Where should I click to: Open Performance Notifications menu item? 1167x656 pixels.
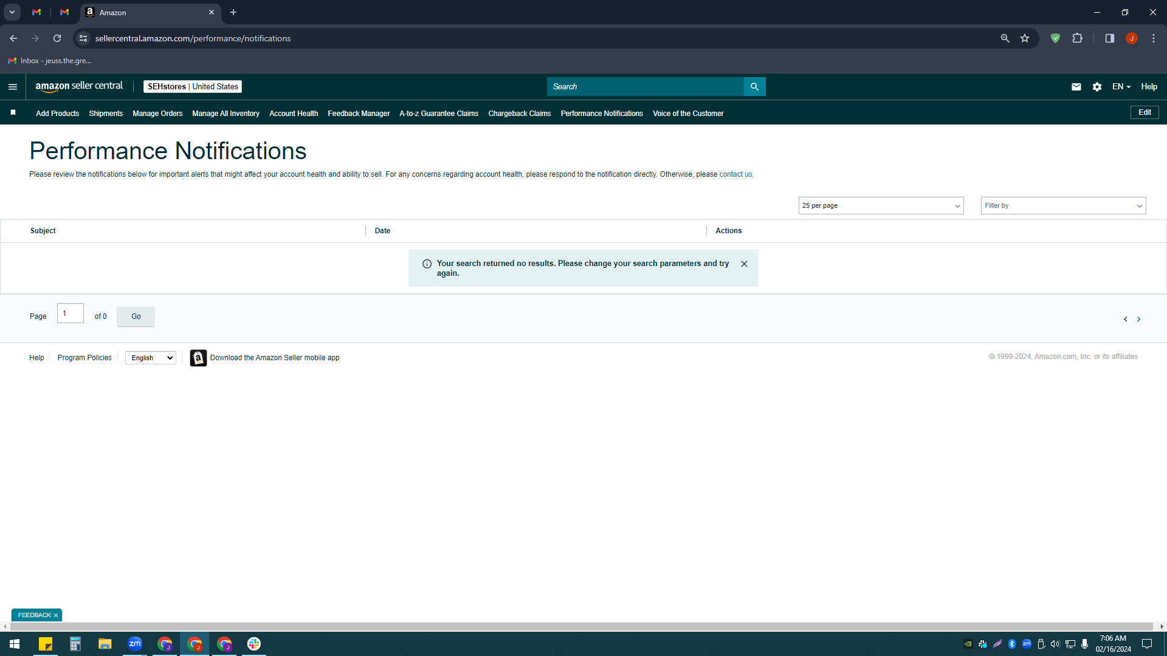point(602,114)
